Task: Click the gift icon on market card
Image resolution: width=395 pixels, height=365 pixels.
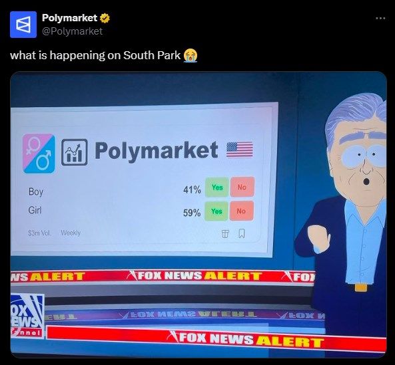Action: pos(225,234)
